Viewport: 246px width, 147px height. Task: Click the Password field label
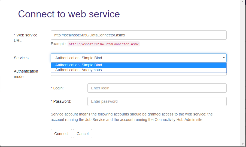click(x=62, y=101)
